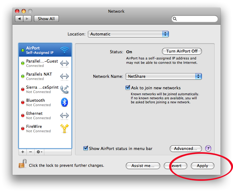
Task: Click the Sierra modem phone icon
Action: point(64,89)
